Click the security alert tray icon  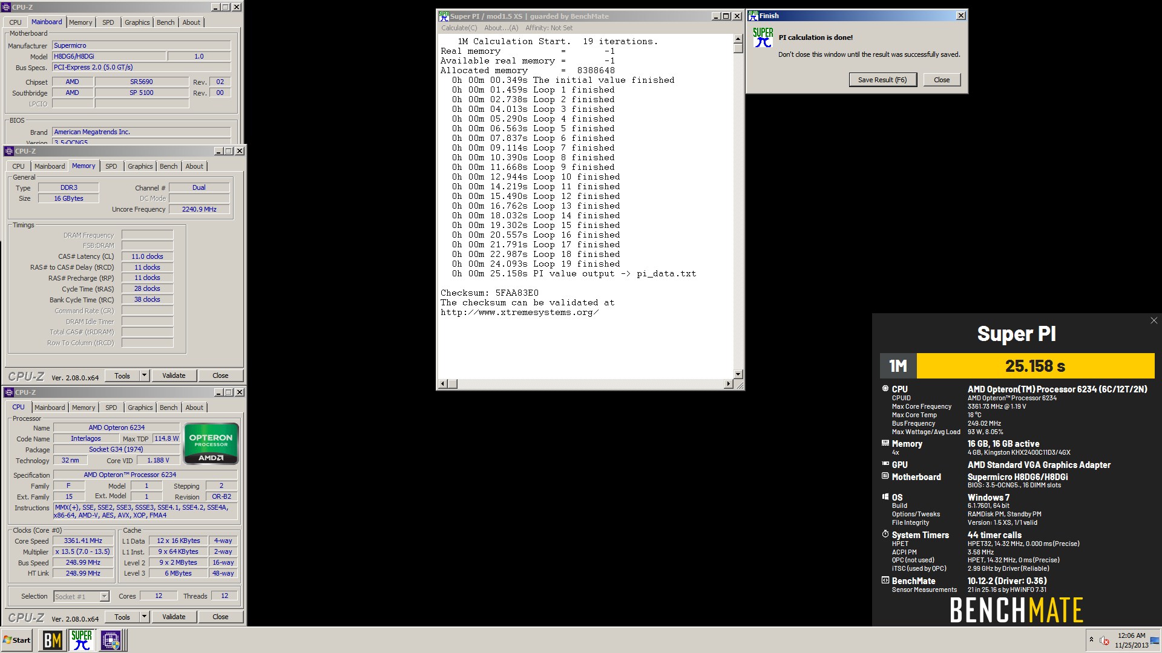1105,640
